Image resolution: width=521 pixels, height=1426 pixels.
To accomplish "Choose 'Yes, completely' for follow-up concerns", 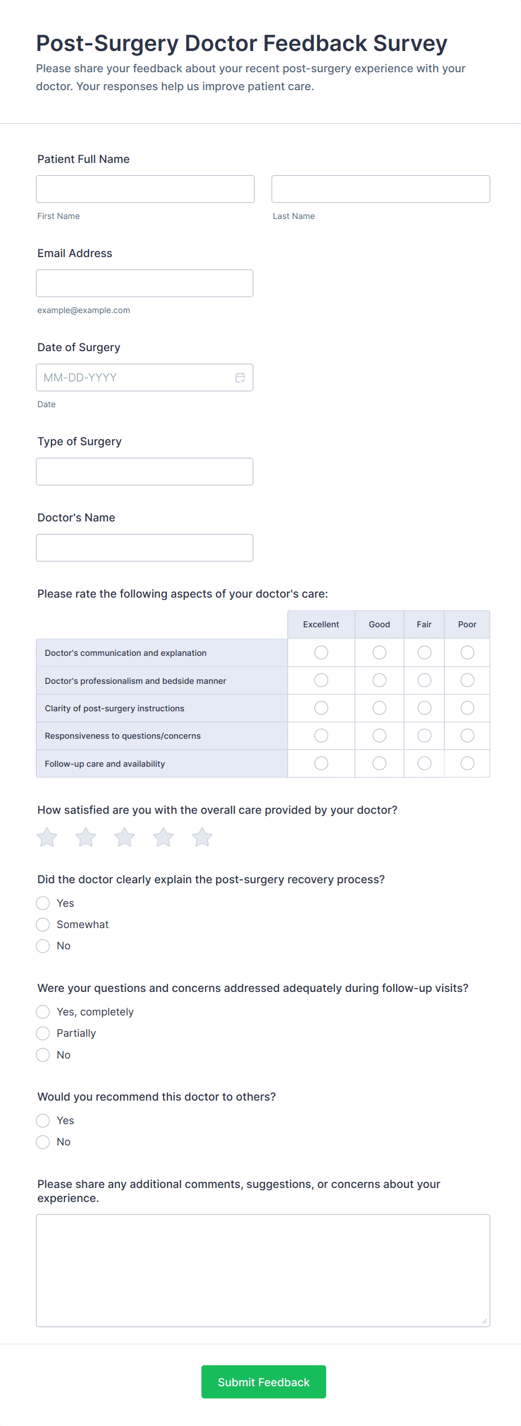I will pos(43,1012).
